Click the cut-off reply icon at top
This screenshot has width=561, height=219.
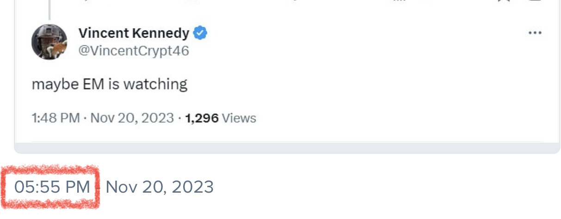click(x=83, y=1)
